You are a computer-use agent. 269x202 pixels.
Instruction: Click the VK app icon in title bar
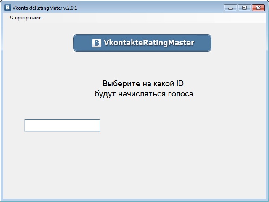tap(8, 8)
